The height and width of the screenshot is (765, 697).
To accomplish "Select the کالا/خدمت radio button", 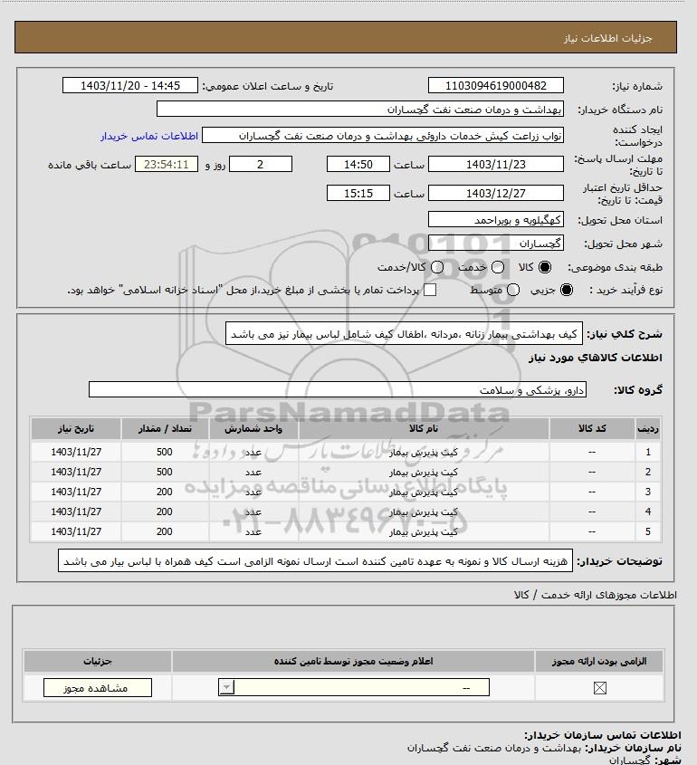I will pos(437,267).
